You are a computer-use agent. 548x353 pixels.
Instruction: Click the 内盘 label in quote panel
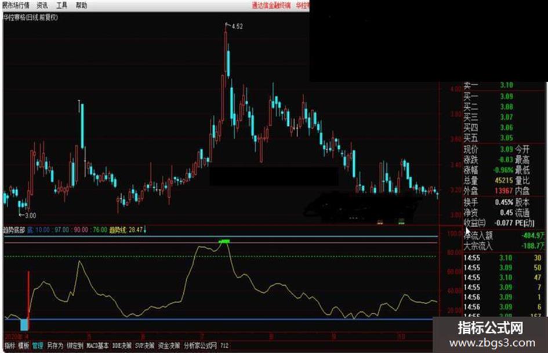click(x=522, y=191)
